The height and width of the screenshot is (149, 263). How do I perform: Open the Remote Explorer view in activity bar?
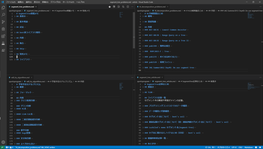(x=3, y=50)
